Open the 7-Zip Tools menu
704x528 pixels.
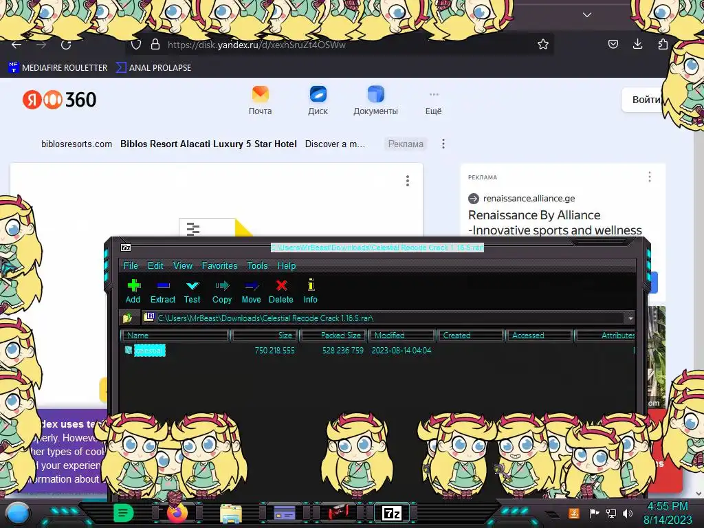tap(257, 265)
